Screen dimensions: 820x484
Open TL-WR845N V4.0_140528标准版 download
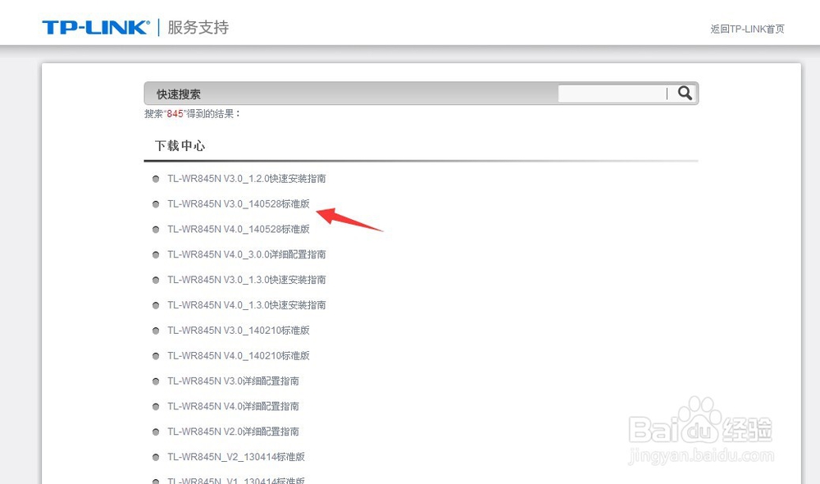(239, 229)
